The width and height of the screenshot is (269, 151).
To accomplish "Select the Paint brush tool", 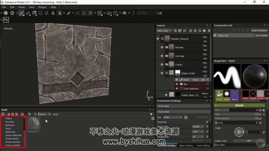I will click(21, 13).
